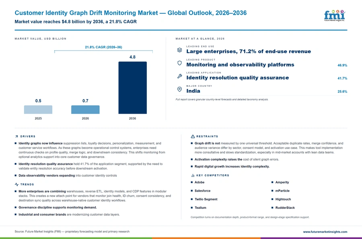Select the dark 2036 bar in the chart
The height and width of the screenshot is (239, 362).
[132, 88]
